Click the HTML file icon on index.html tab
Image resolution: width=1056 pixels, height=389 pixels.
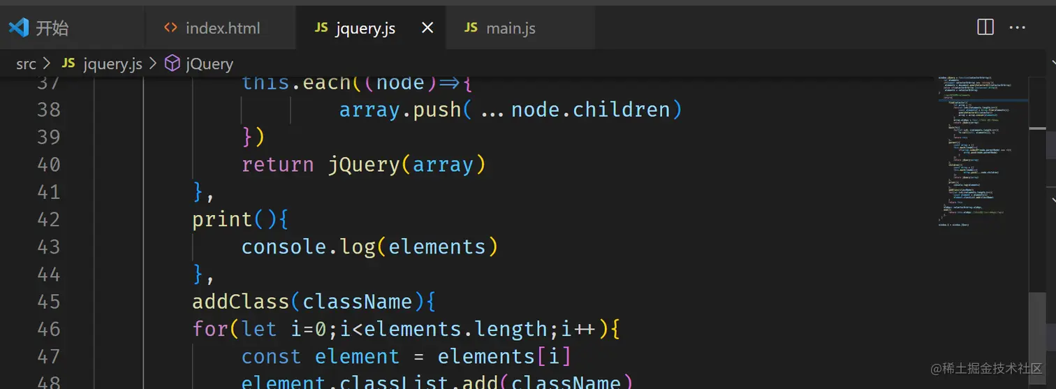(170, 28)
